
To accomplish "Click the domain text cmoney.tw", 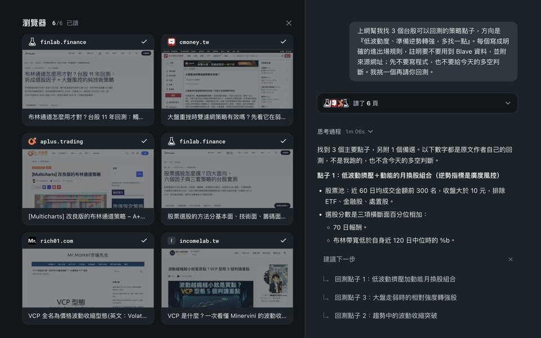I will [194, 42].
